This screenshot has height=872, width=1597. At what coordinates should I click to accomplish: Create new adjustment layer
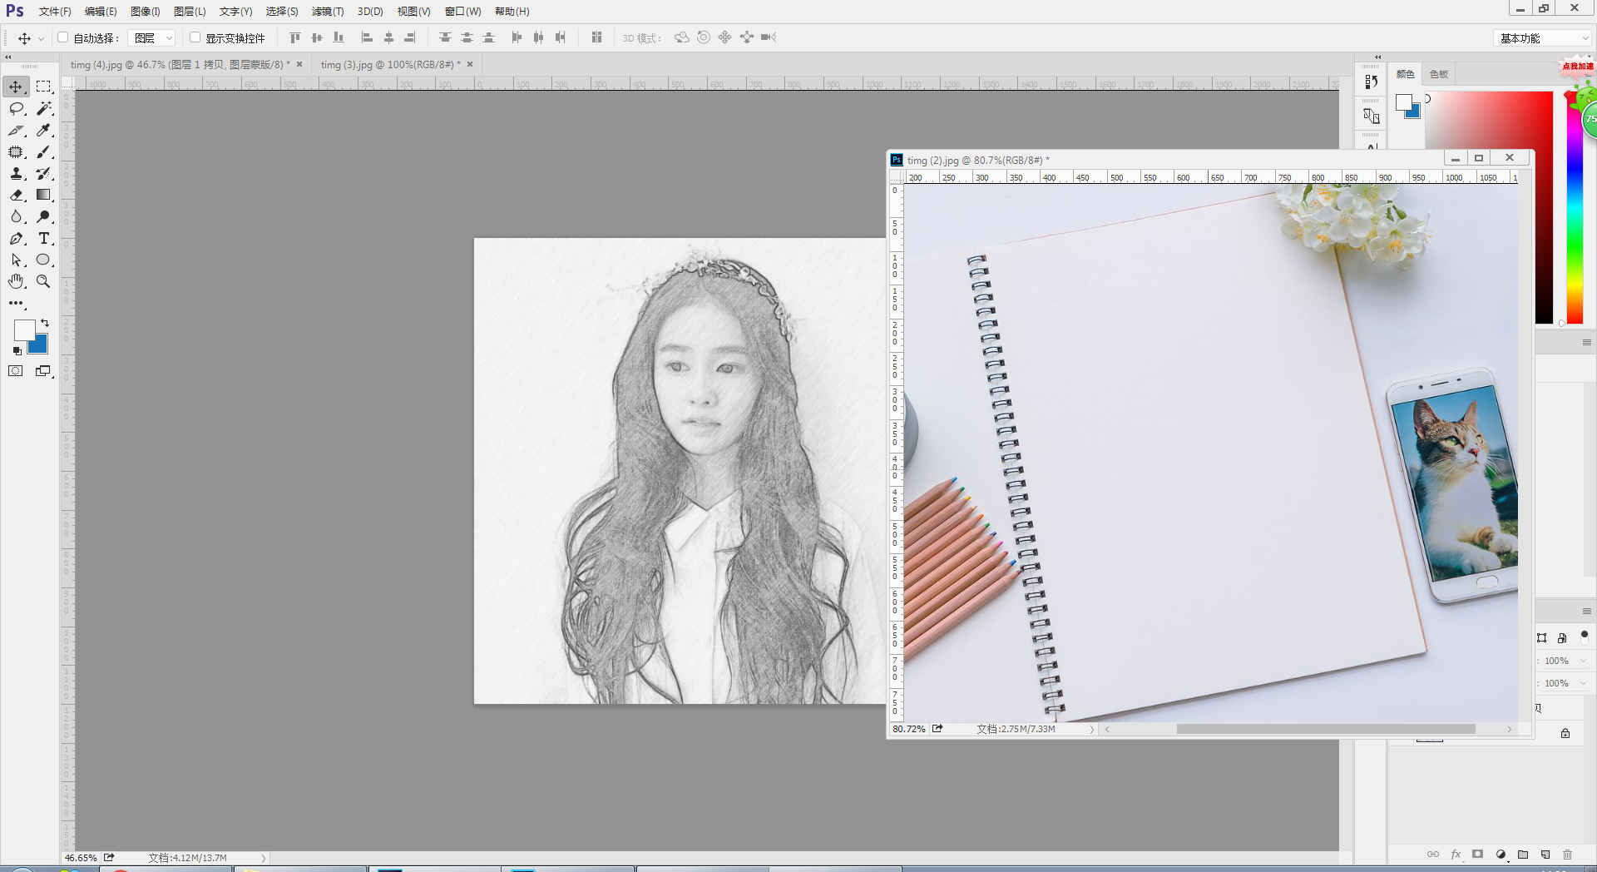(1501, 855)
